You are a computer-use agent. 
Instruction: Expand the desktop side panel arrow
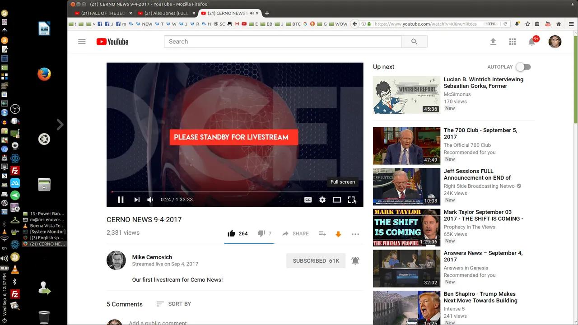click(x=60, y=125)
